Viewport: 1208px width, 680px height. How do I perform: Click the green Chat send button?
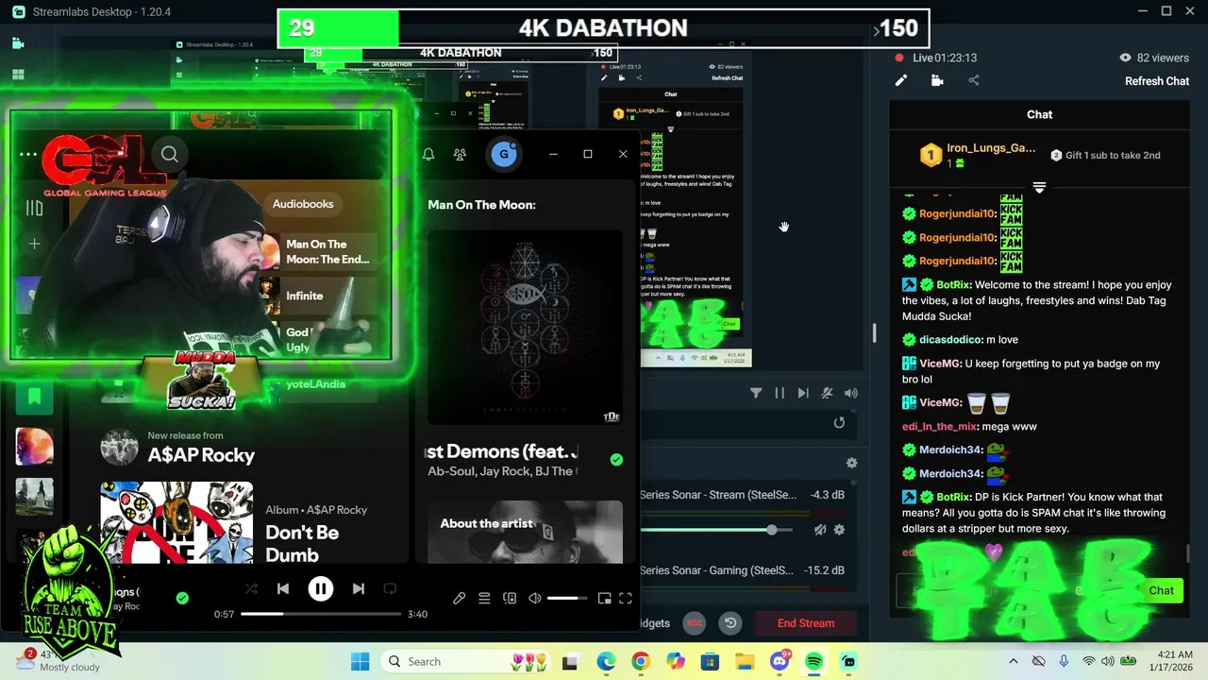tap(1161, 590)
